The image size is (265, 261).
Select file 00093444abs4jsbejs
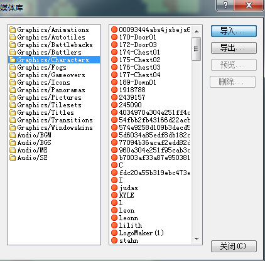pos(154,29)
